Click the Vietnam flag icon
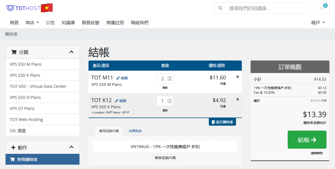The height and width of the screenshot is (169, 335). 47,8
